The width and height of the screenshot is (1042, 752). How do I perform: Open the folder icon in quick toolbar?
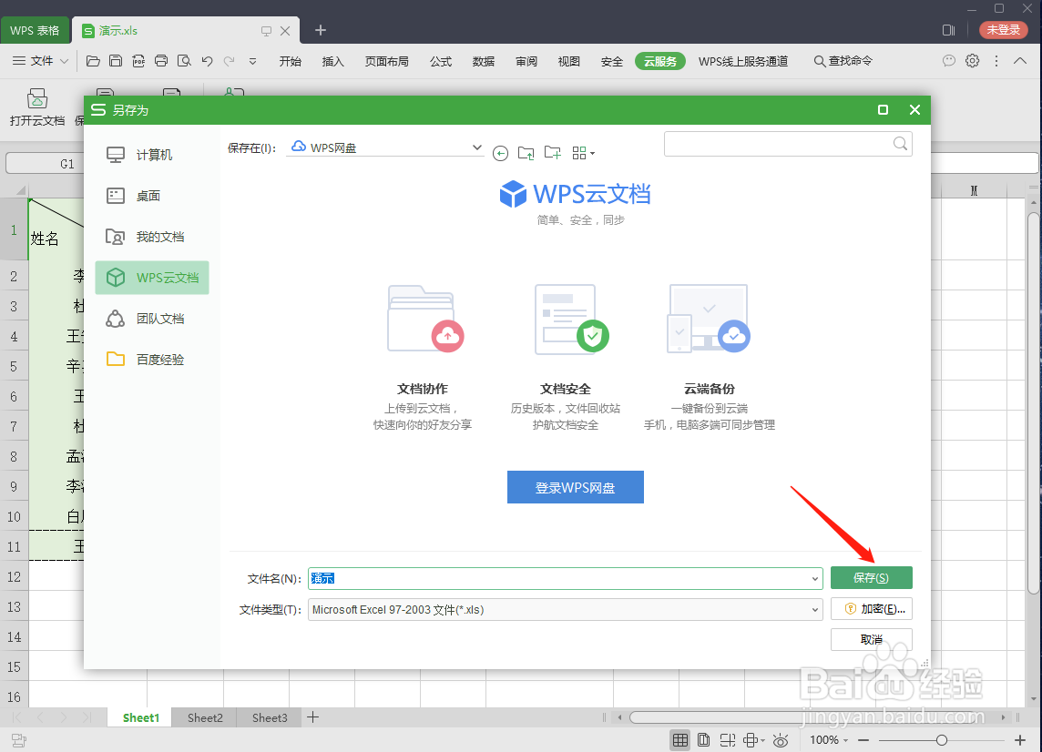[x=93, y=61]
